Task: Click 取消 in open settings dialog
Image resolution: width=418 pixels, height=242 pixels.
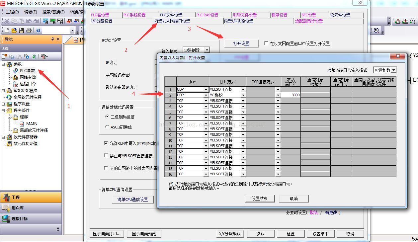Action: click(294, 199)
